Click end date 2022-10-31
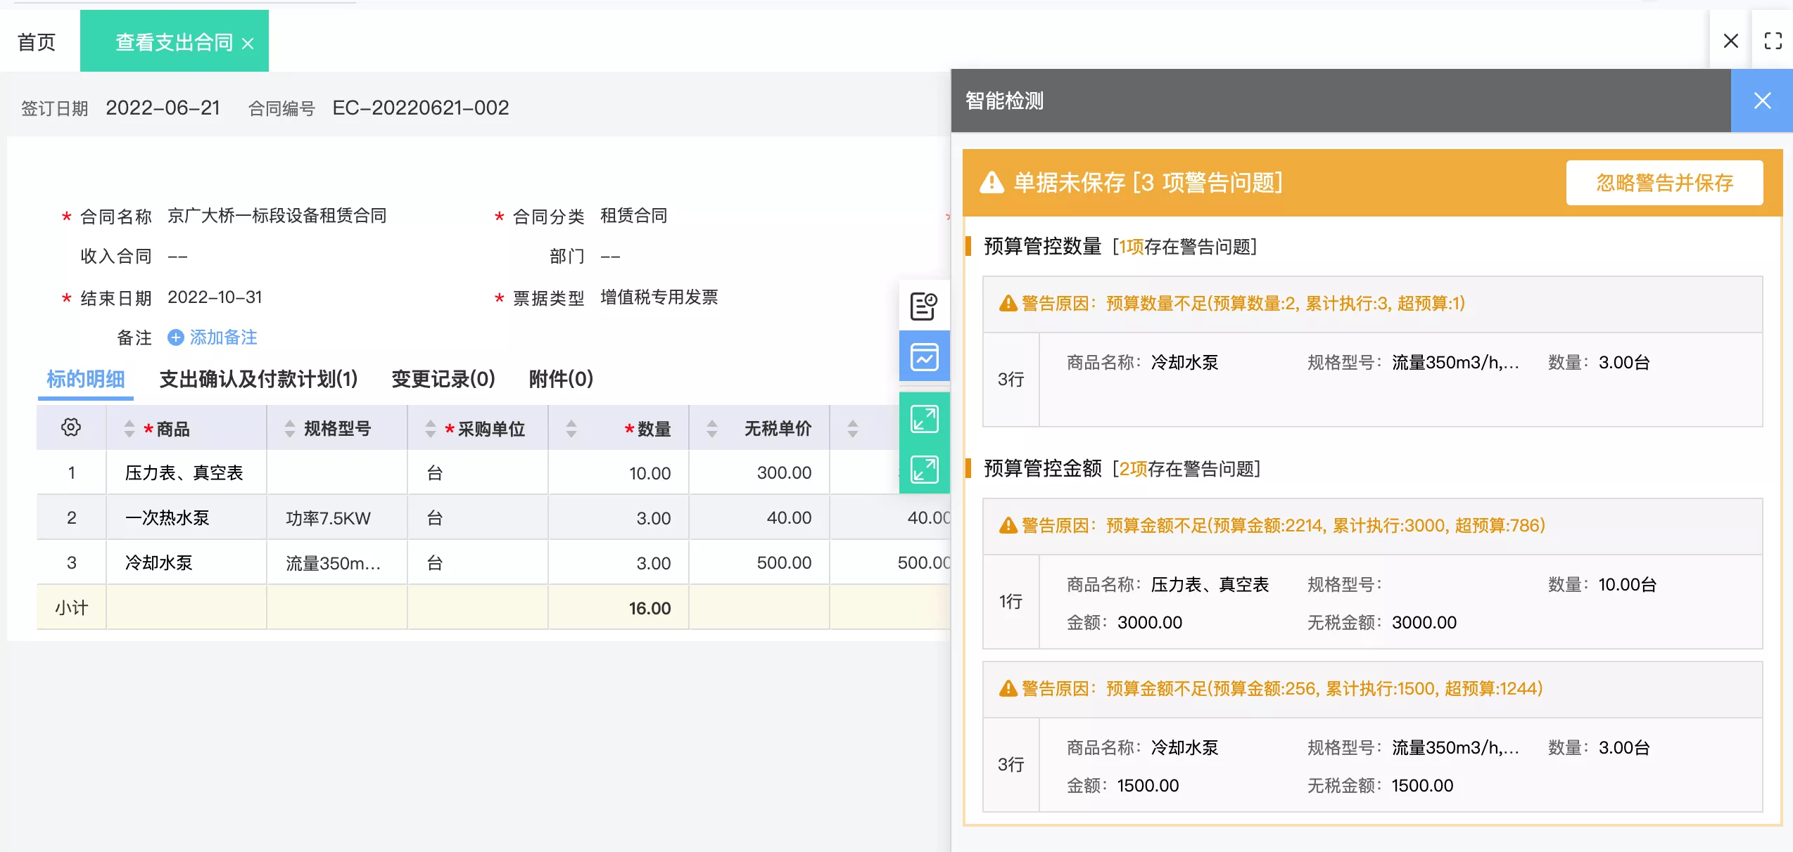 pos(215,297)
